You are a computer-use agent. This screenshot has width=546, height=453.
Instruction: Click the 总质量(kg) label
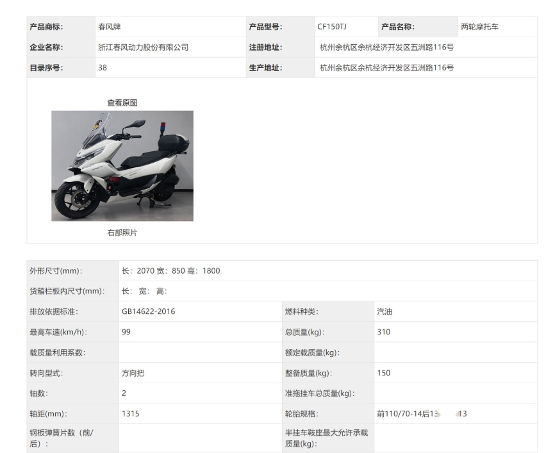[304, 332]
